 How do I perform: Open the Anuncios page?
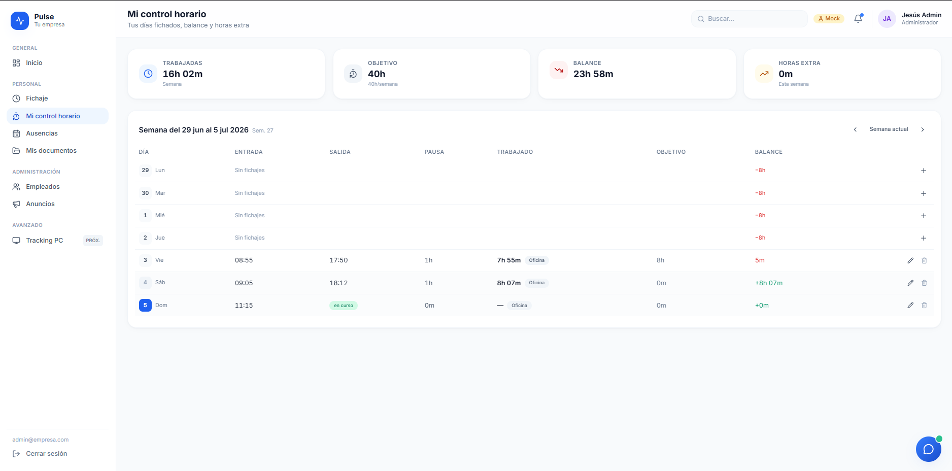coord(57,204)
